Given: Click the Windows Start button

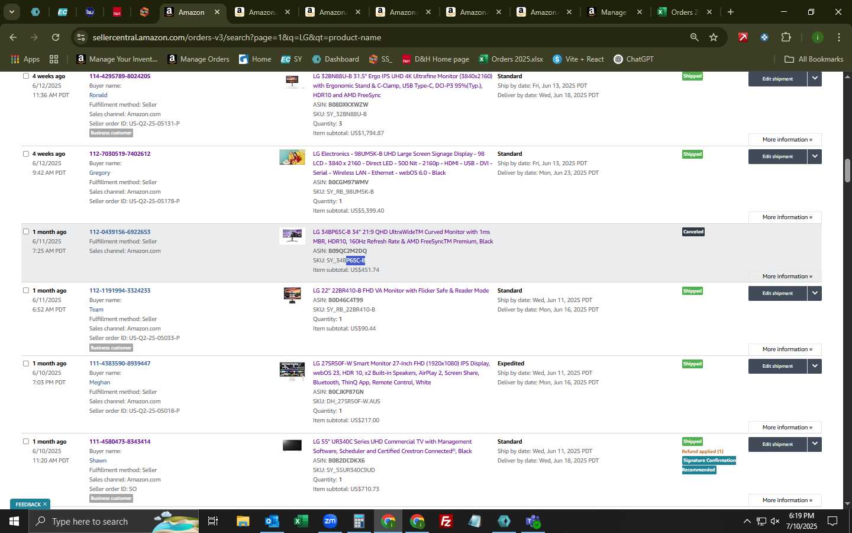Looking at the screenshot, I should 14,521.
